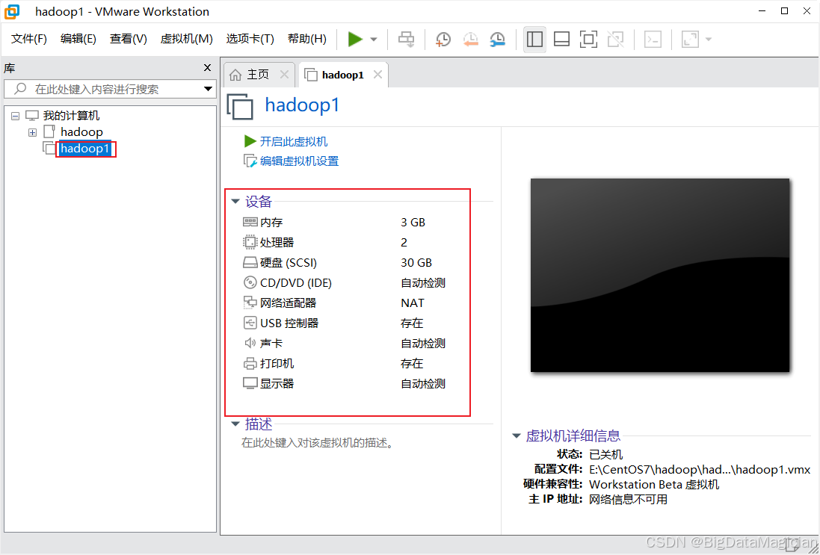Revert to snapshot using the orange arrow clock icon
Screen dimensions: 820x555
470,39
